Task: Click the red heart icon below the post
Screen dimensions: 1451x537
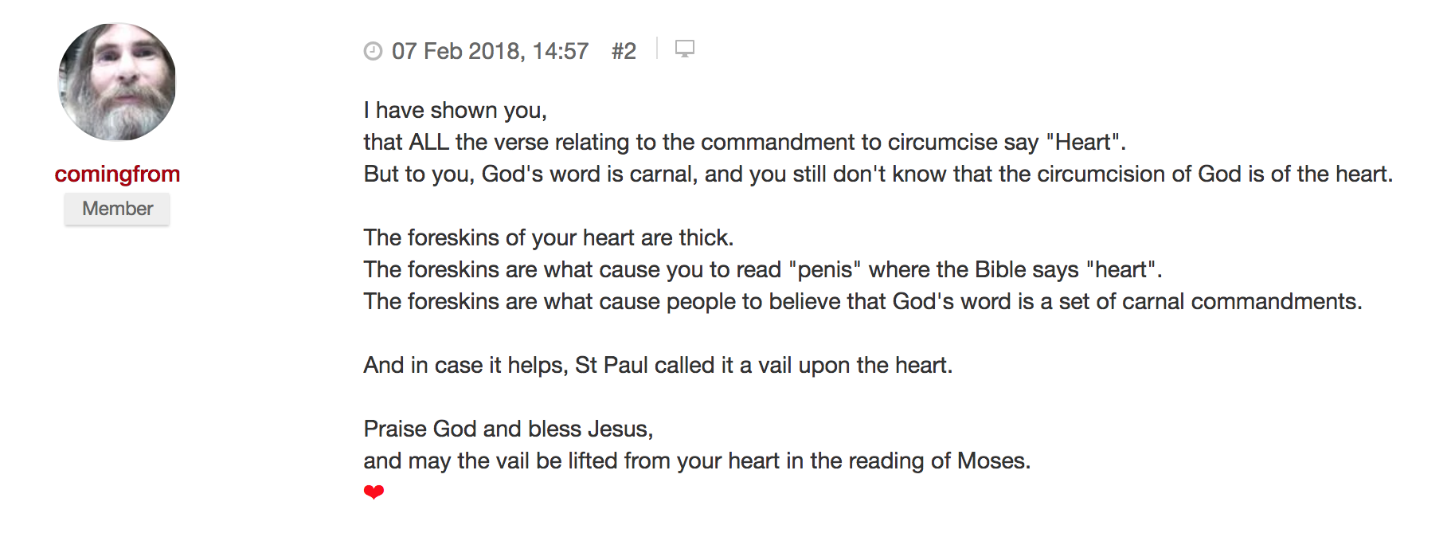Action: 374,492
